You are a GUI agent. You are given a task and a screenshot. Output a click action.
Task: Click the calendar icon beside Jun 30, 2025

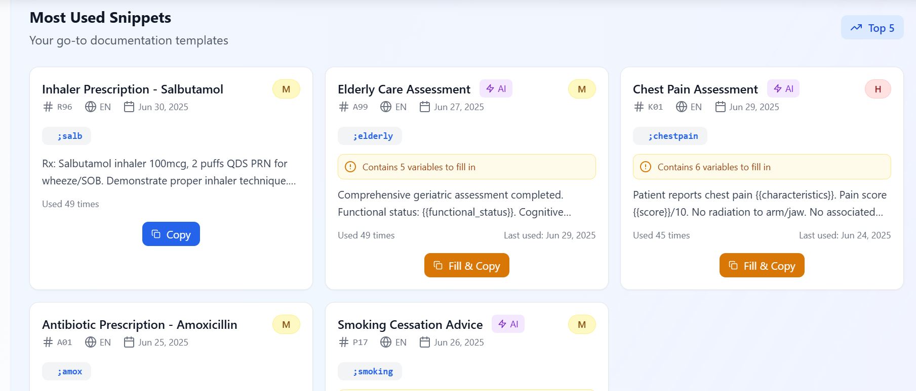coord(129,107)
